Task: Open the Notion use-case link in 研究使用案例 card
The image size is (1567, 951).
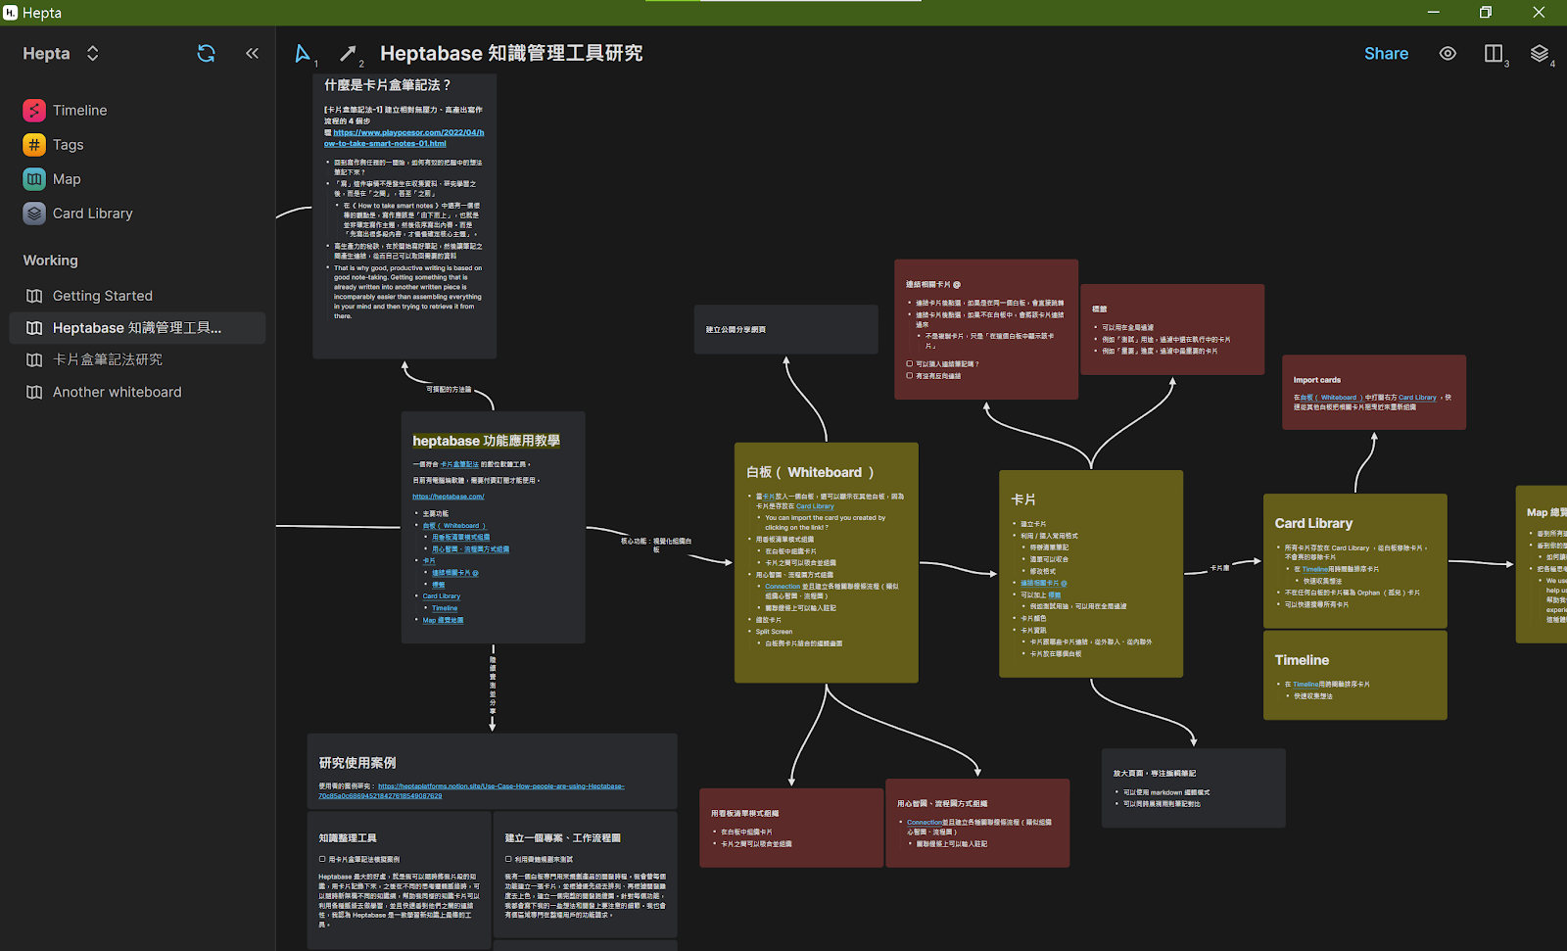Action: tap(471, 790)
